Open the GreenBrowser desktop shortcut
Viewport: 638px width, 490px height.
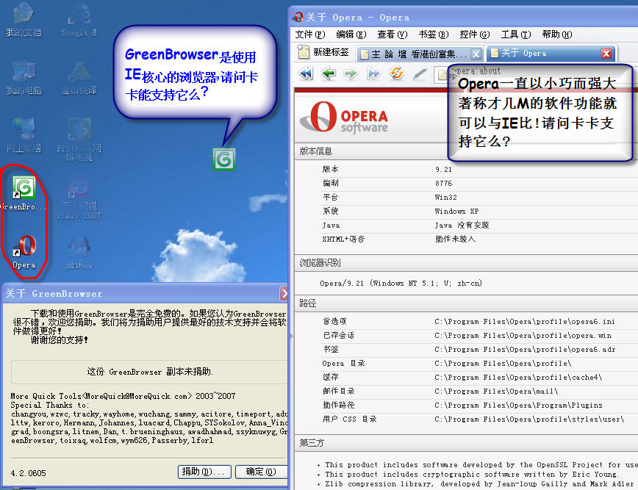(x=24, y=193)
